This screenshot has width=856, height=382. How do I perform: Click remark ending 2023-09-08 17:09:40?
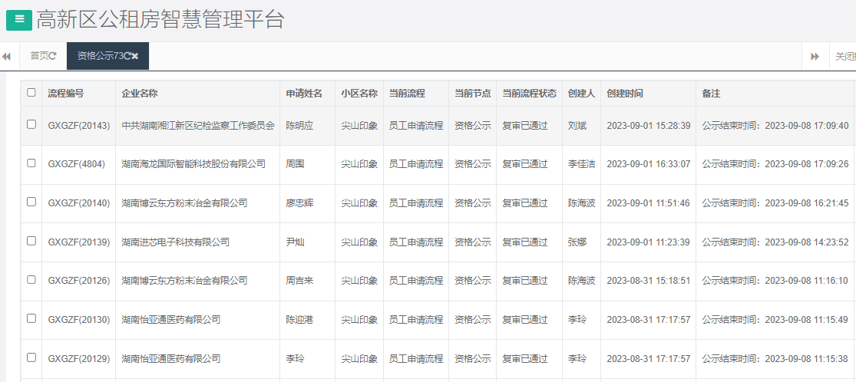[775, 126]
